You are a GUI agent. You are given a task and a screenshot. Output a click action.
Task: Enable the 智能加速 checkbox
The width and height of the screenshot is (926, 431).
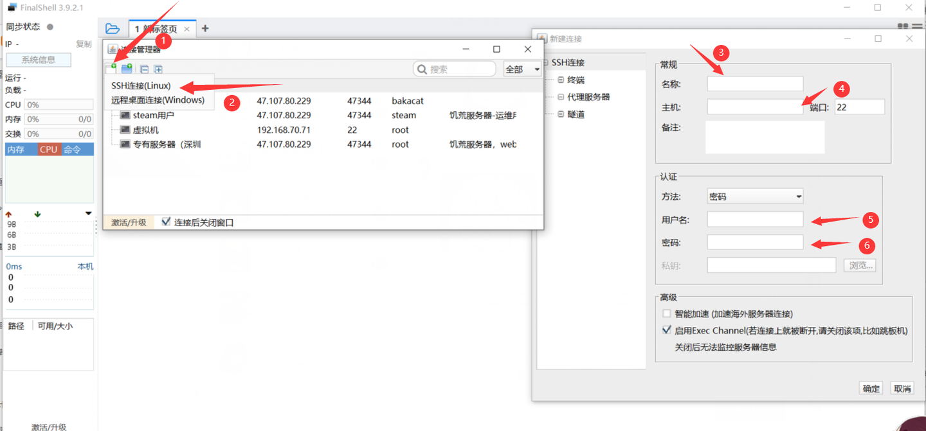(x=666, y=313)
